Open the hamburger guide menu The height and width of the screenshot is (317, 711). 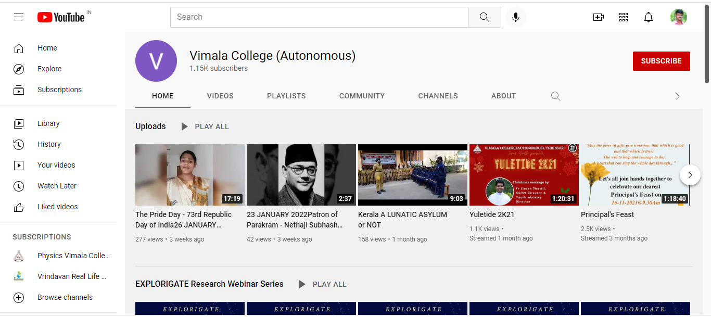[x=19, y=17]
